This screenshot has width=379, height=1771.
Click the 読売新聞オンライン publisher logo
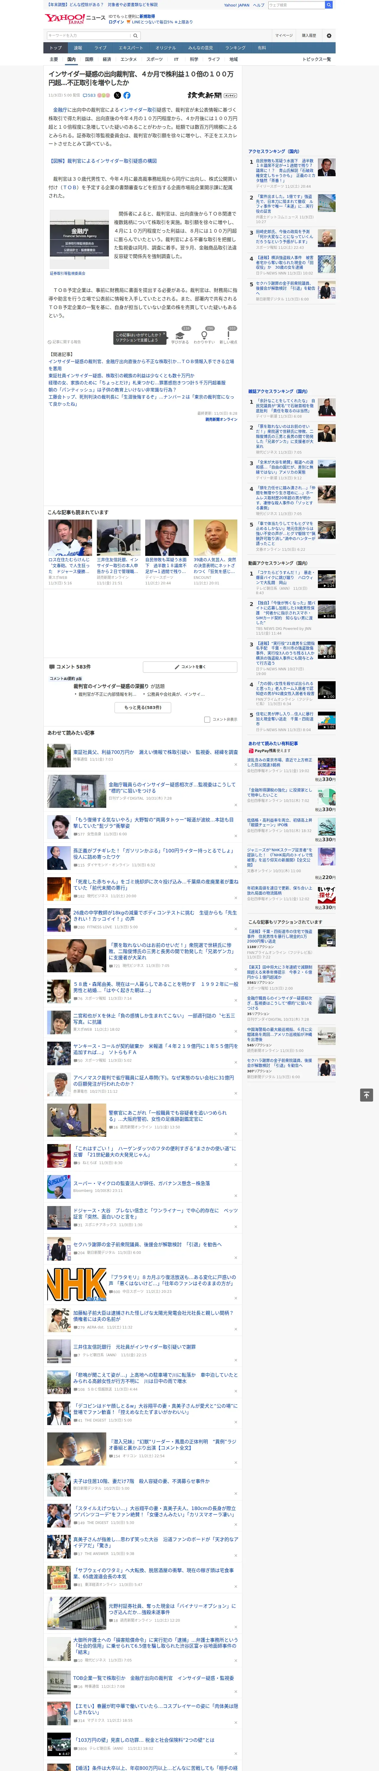(x=212, y=96)
